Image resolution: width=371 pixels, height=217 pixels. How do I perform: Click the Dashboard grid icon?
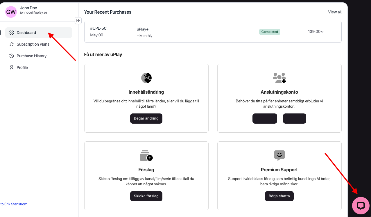[x=12, y=33]
